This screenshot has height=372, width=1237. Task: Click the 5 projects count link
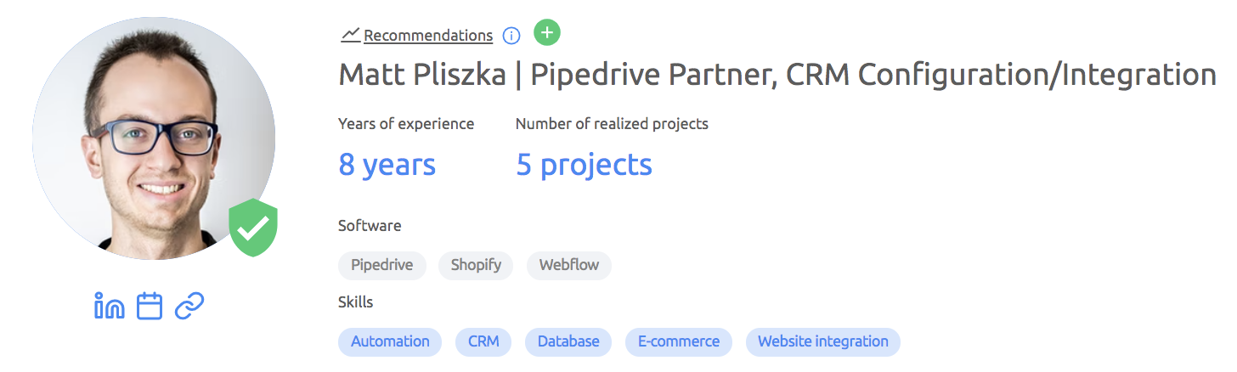pyautogui.click(x=584, y=165)
